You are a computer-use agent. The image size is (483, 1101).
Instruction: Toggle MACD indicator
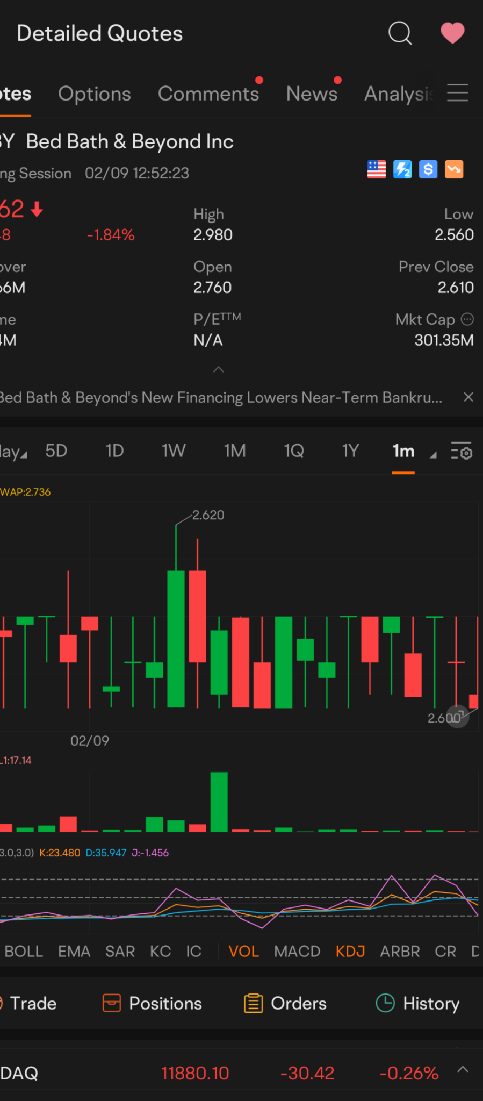click(x=297, y=951)
